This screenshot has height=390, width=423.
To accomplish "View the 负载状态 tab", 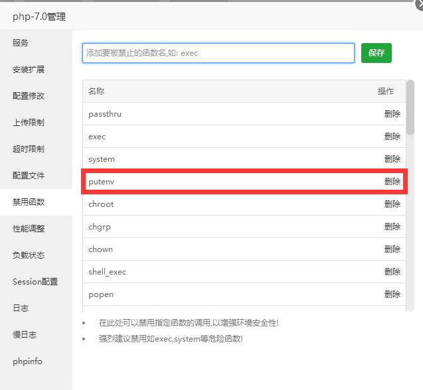I will (x=29, y=255).
